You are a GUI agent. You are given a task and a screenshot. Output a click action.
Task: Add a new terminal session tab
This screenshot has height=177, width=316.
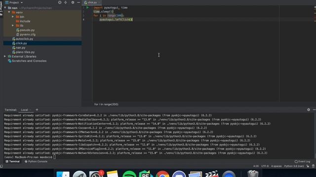coord(37,110)
